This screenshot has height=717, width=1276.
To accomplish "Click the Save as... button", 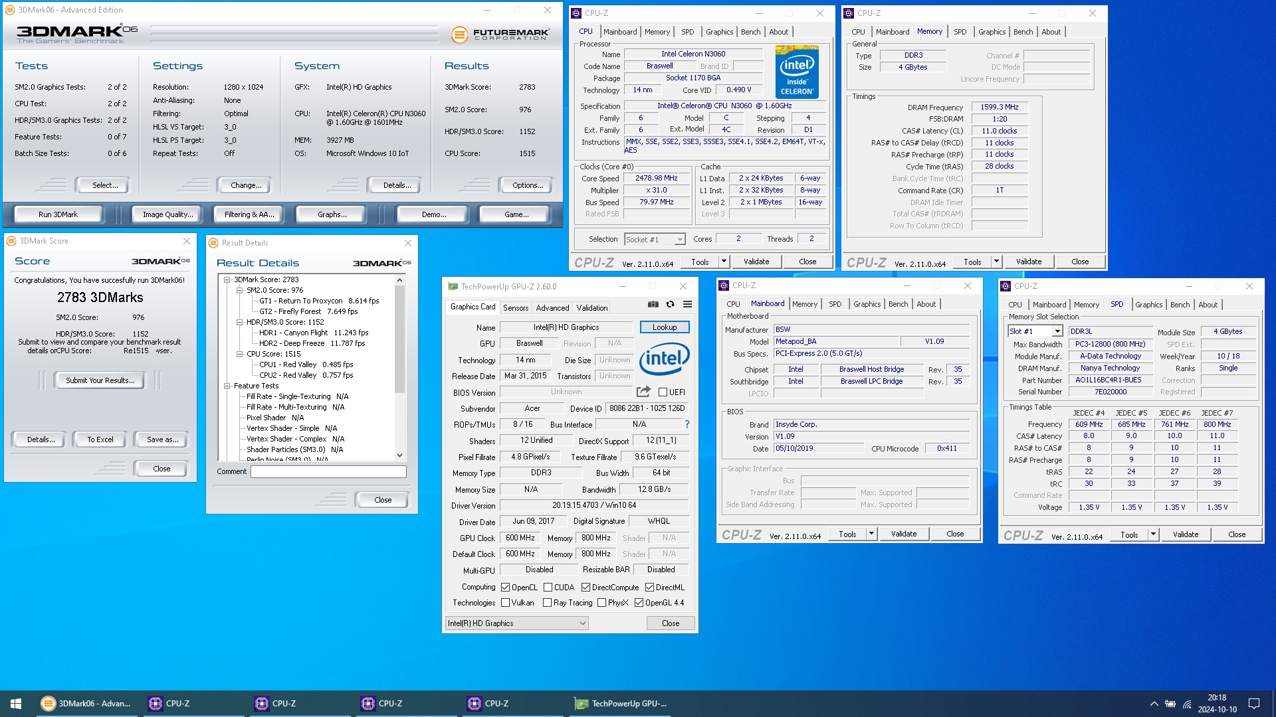I will [162, 439].
